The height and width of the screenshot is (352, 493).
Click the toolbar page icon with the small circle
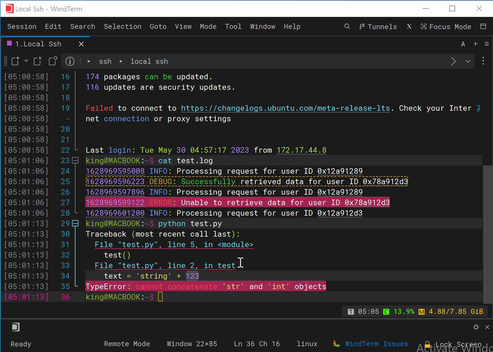click(x=53, y=61)
